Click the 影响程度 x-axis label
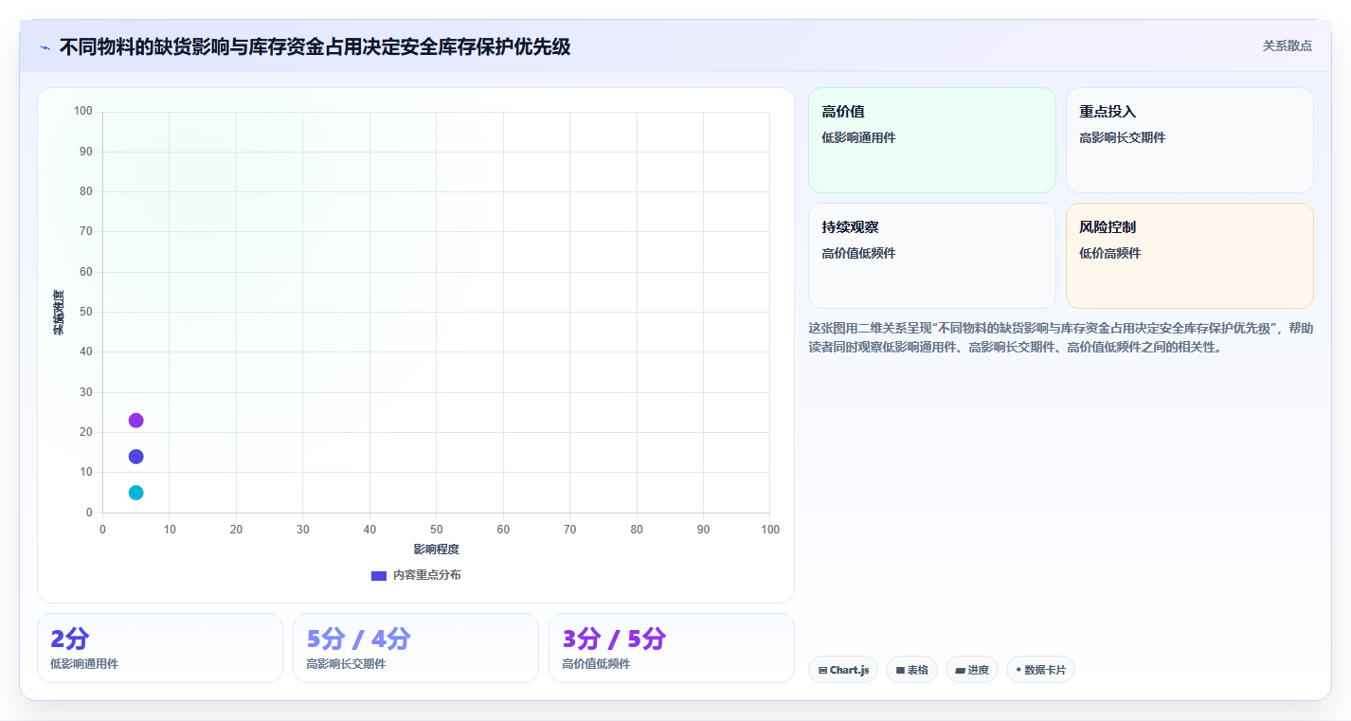 pos(436,550)
